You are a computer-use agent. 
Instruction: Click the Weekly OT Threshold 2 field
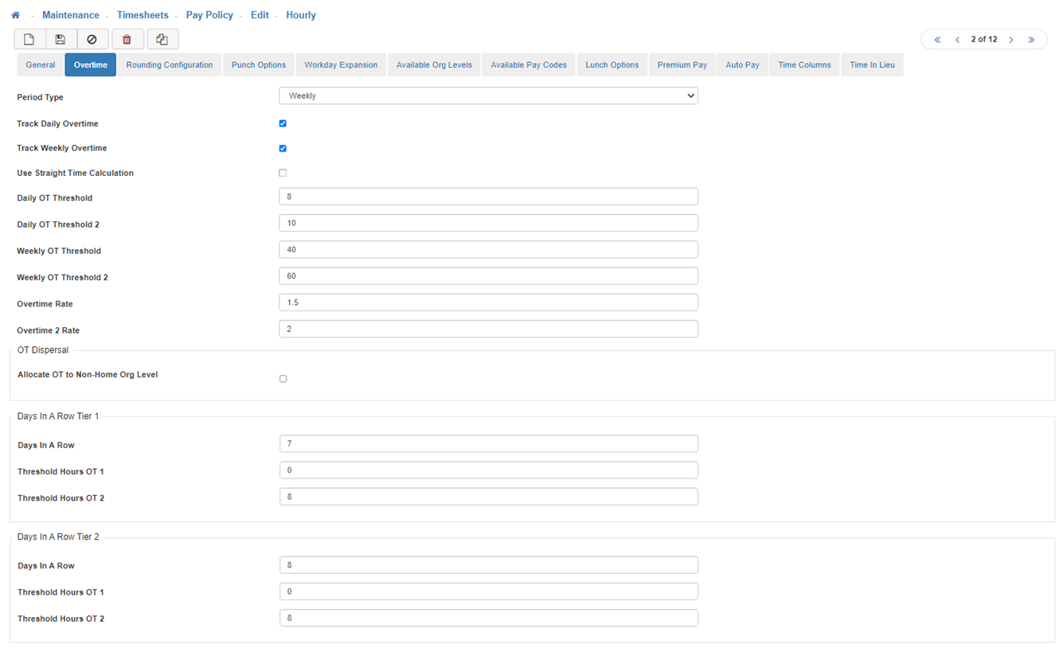pos(488,276)
